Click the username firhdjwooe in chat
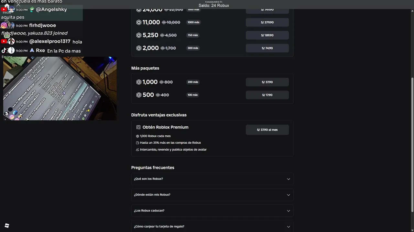Viewport: 414px width, 232px height. [x=42, y=25]
